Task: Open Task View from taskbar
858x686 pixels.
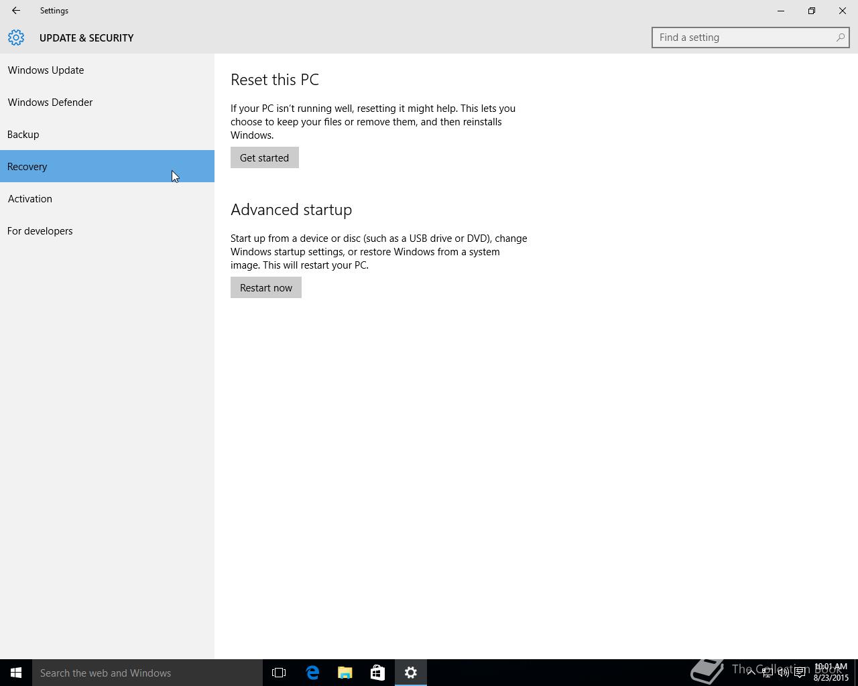Action: (x=279, y=673)
